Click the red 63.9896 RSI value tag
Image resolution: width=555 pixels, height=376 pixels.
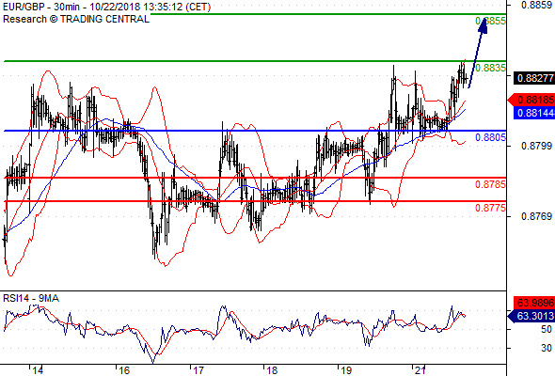pos(534,303)
